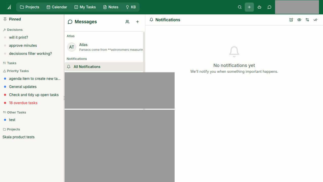Open 'decisioons filter working?' item
The image size is (323, 182).
[30, 54]
